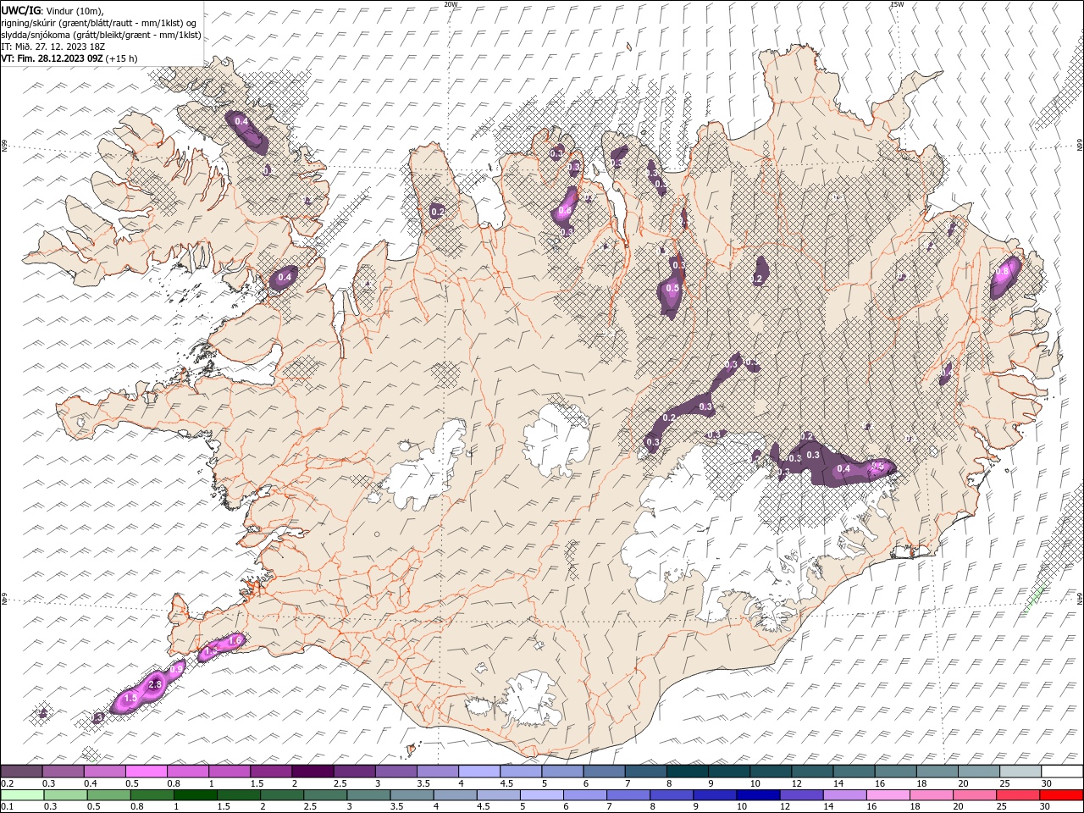The height and width of the screenshot is (813, 1084).
Task: Click the 20W longitude label
Action: pos(451,4)
